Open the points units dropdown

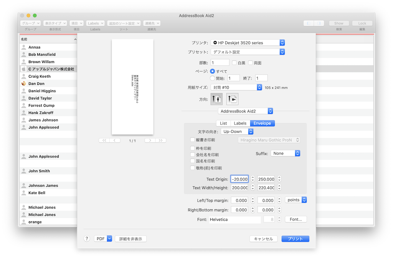(x=296, y=200)
